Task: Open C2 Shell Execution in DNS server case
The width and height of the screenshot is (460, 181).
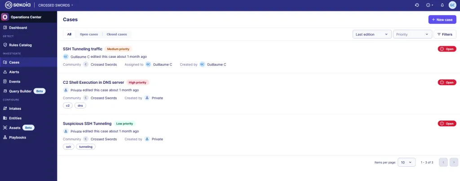Action: (x=93, y=82)
